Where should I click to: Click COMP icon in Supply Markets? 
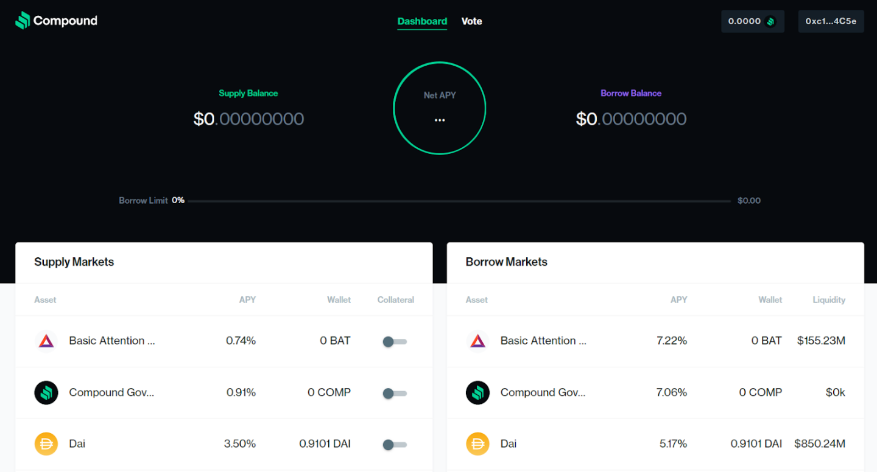[46, 393]
